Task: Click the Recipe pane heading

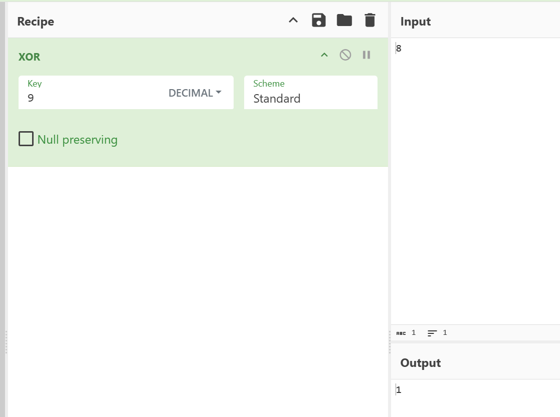Action: point(36,22)
